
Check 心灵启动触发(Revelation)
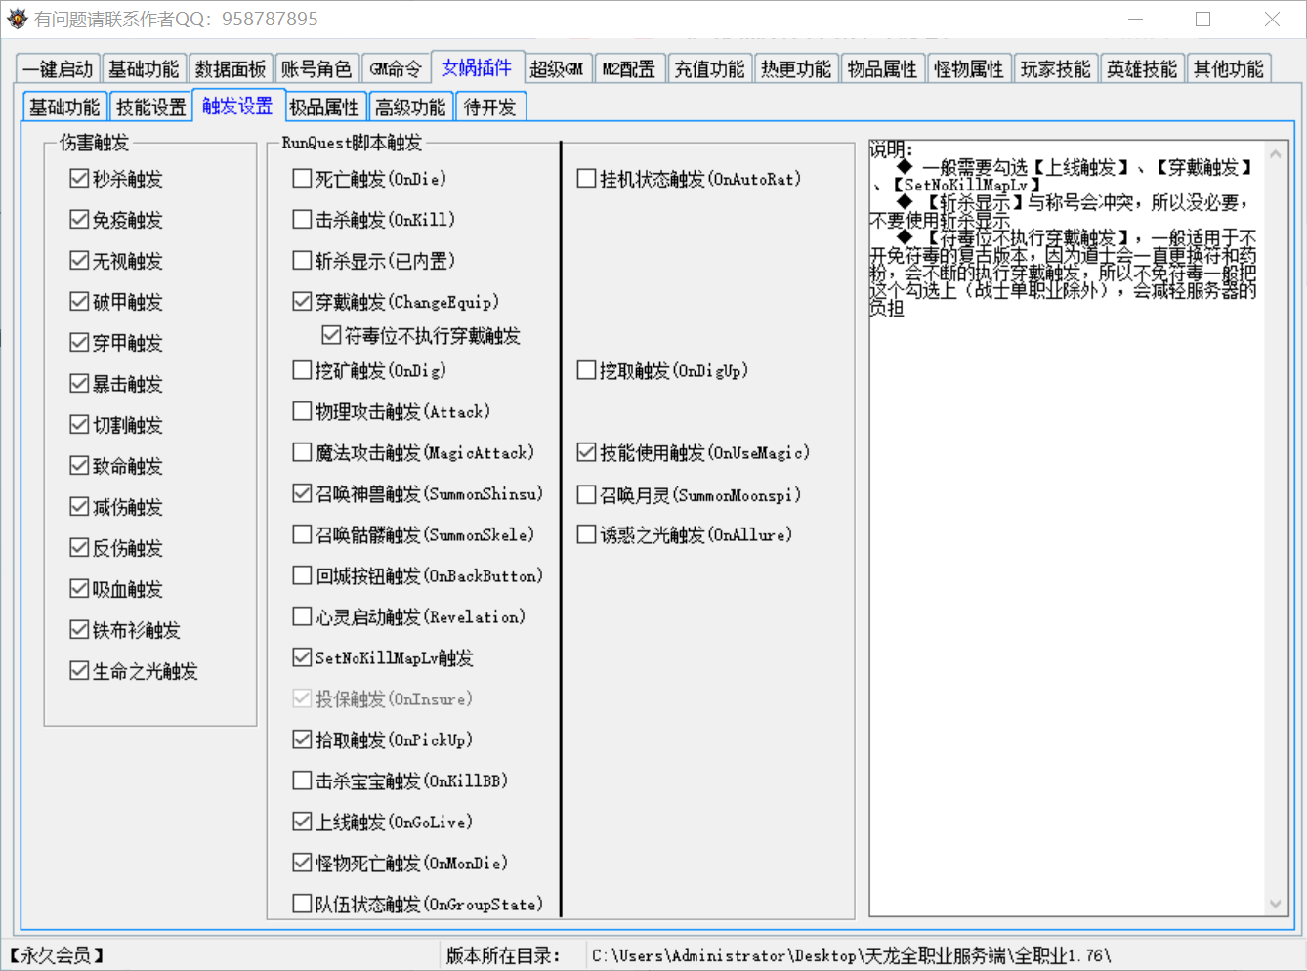409,617
